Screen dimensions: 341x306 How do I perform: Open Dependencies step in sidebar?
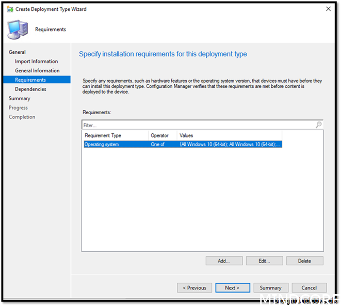click(30, 89)
